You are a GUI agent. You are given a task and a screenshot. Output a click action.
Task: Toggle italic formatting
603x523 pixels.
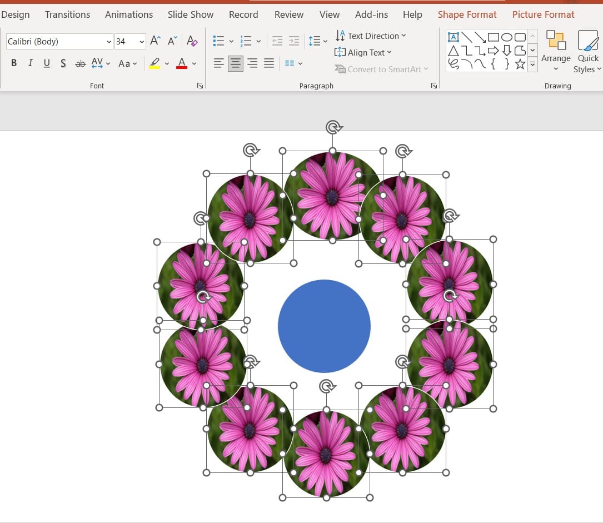(x=31, y=63)
